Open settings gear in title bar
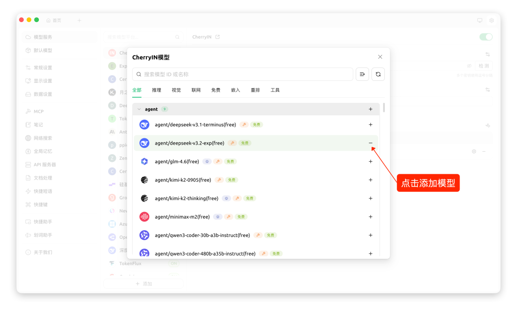This screenshot has height=313, width=517. [x=491, y=21]
